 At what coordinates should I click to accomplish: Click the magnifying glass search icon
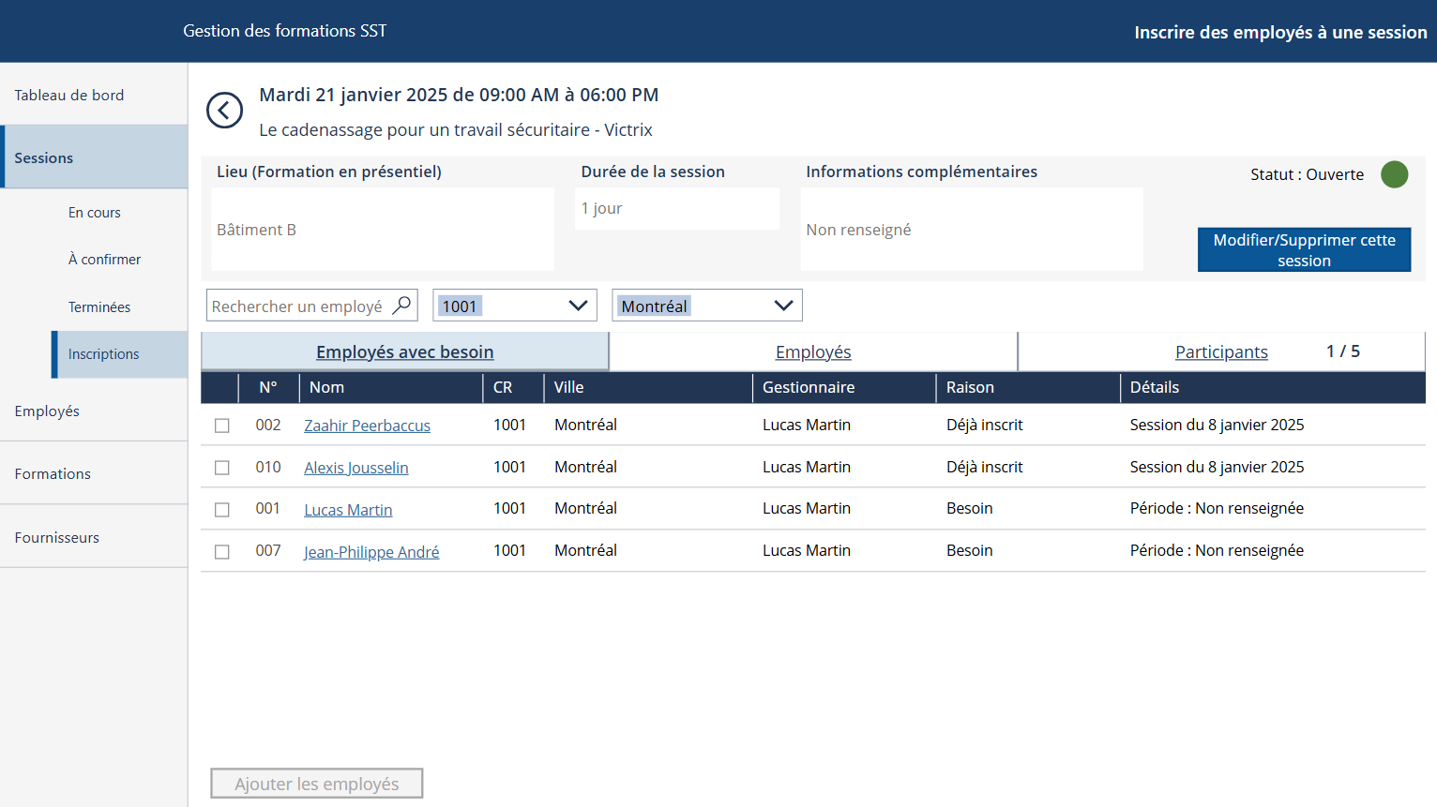(x=401, y=306)
